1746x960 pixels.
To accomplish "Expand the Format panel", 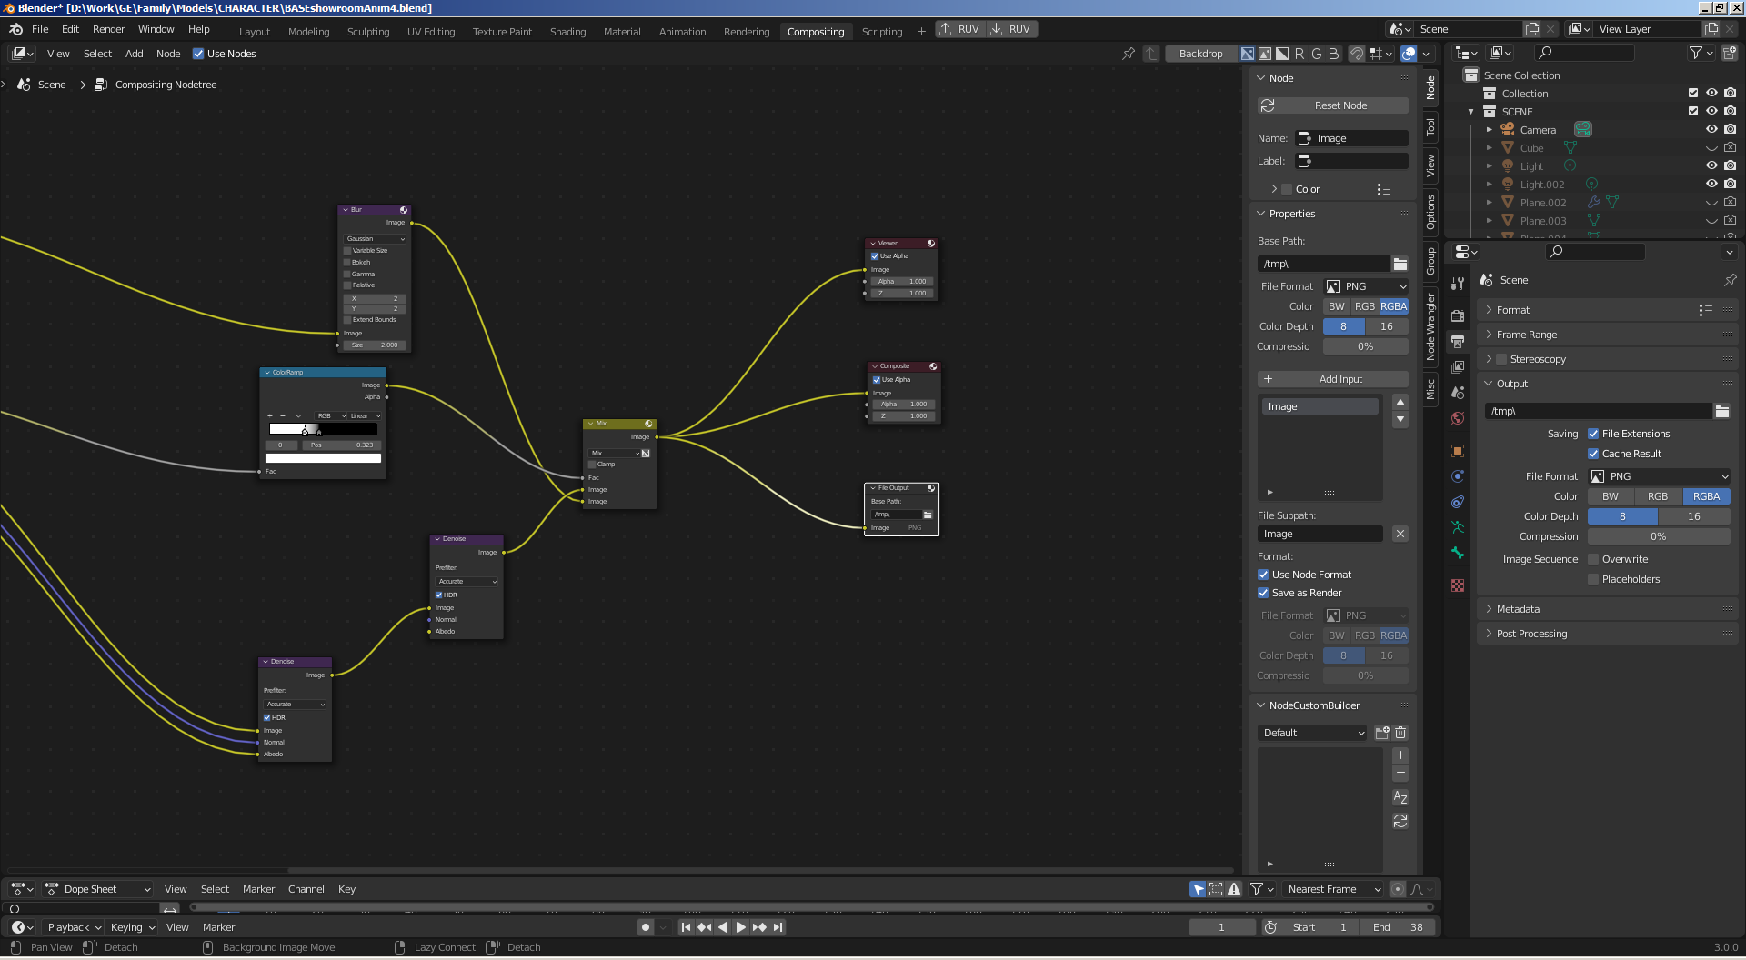I will (1513, 310).
